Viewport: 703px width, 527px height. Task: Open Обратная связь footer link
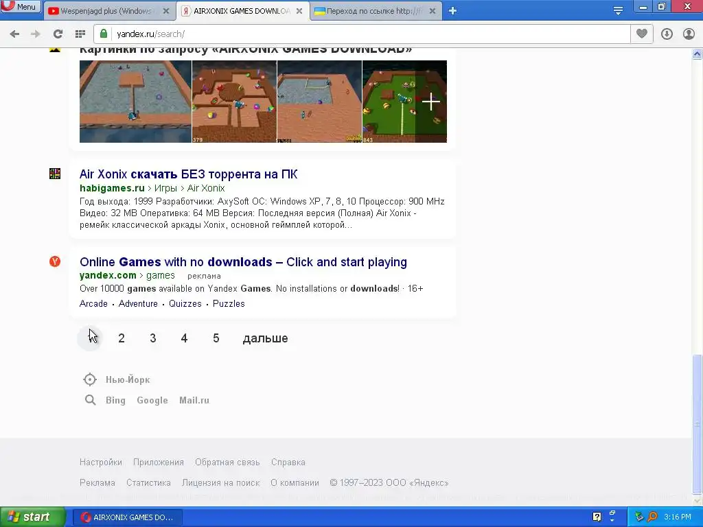227,462
